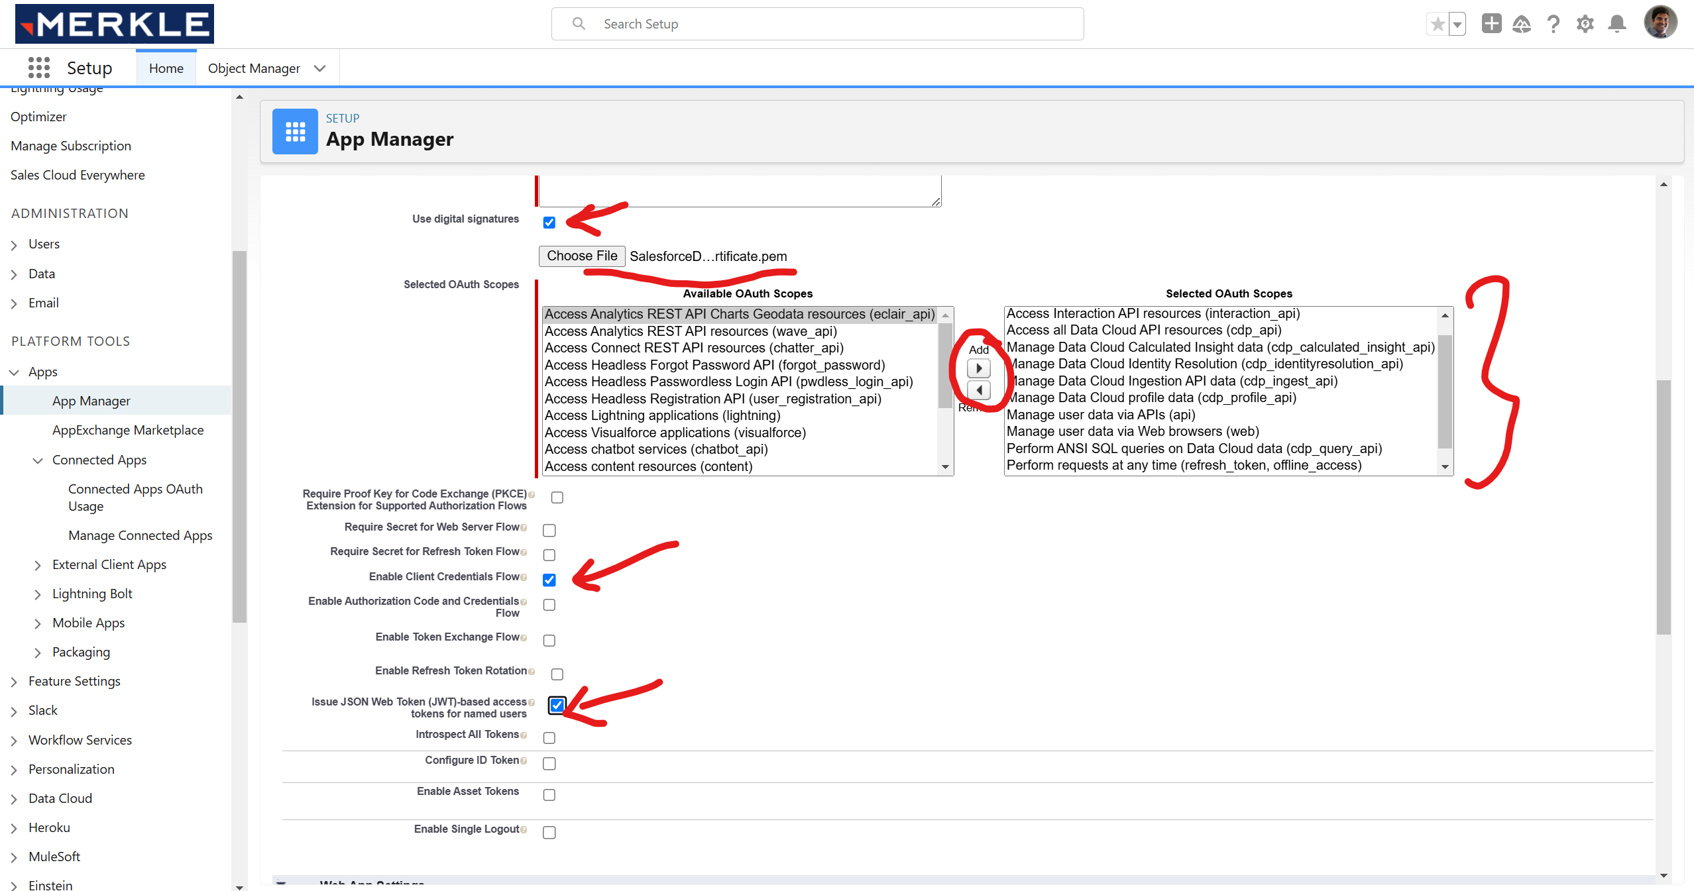Image resolution: width=1694 pixels, height=891 pixels.
Task: Click the Help question mark icon
Action: pyautogui.click(x=1553, y=25)
